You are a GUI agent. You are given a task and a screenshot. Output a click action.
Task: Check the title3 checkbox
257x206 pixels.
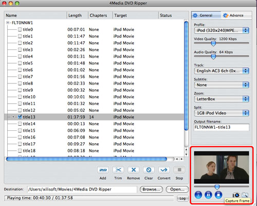(x=20, y=50)
